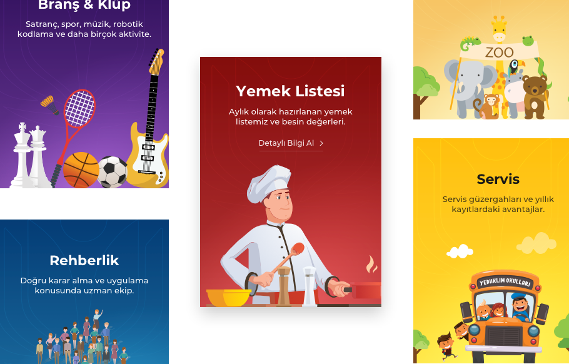Click the orange basketball icon
Screen dimensions: 569x364
[81, 170]
